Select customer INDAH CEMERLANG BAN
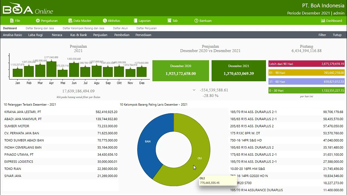 [61, 147]
